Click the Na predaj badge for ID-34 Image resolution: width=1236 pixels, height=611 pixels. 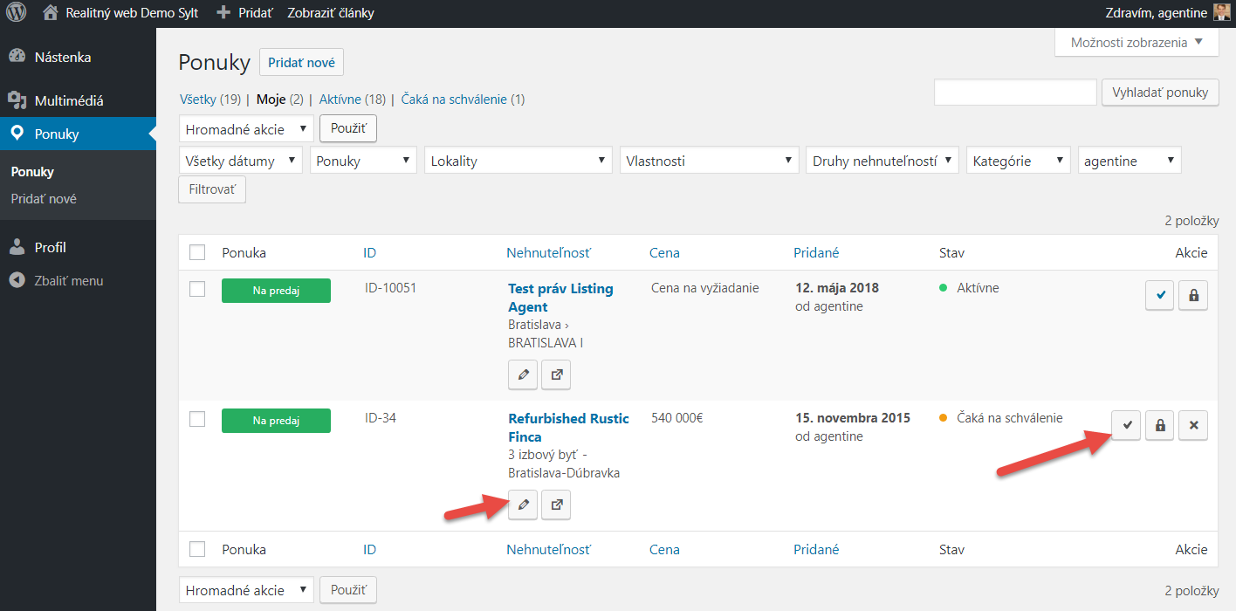click(x=276, y=421)
